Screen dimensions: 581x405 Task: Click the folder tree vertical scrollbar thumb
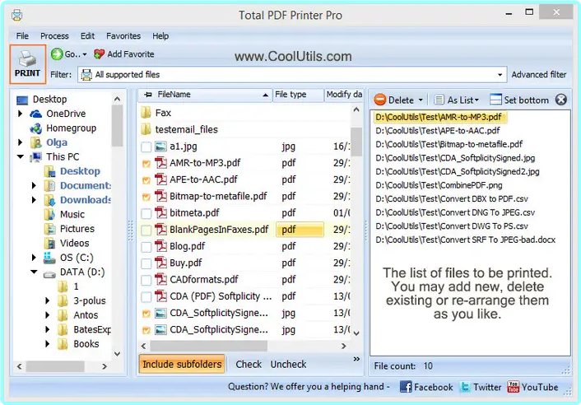click(117, 126)
